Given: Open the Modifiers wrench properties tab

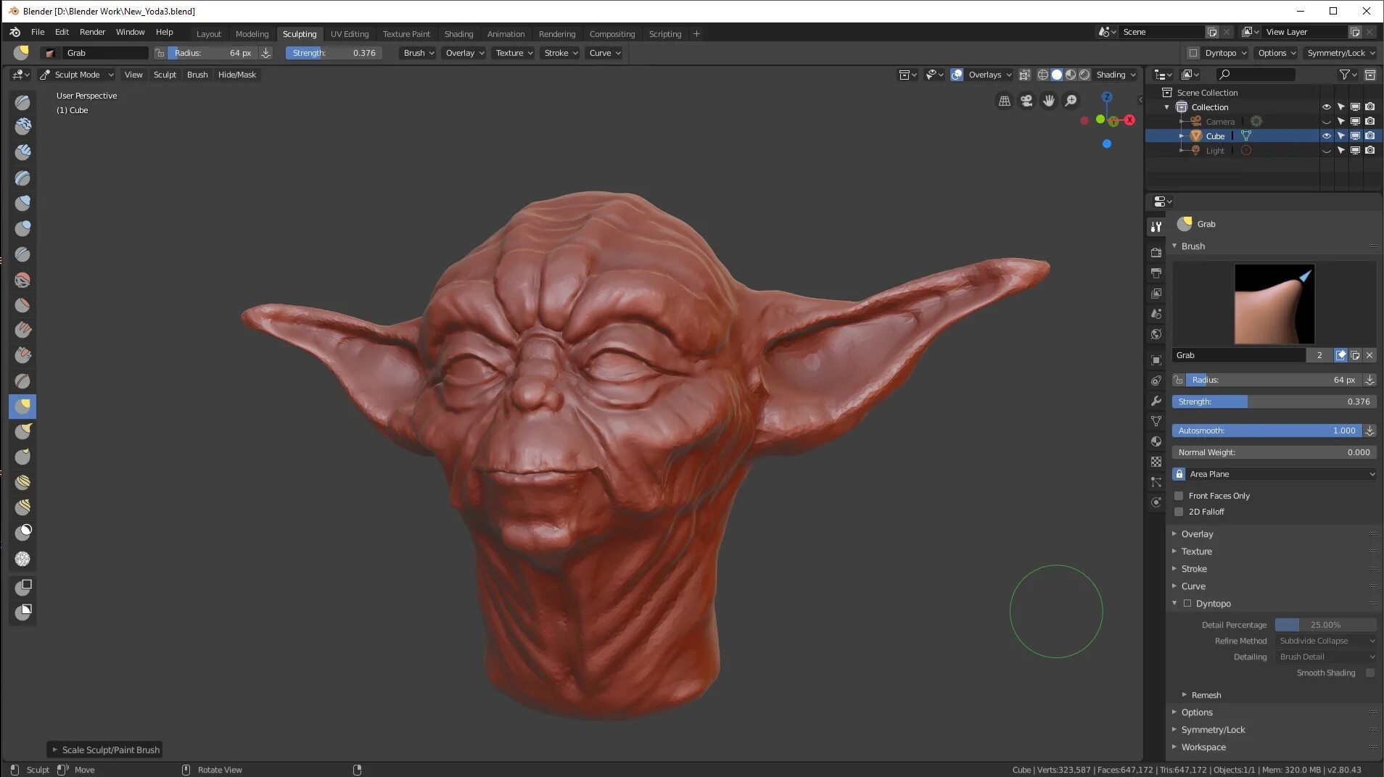Looking at the screenshot, I should pos(1156,401).
